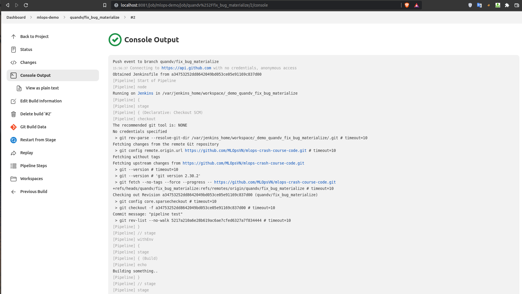
Task: Click the site info icon beside URL
Action: point(116,5)
